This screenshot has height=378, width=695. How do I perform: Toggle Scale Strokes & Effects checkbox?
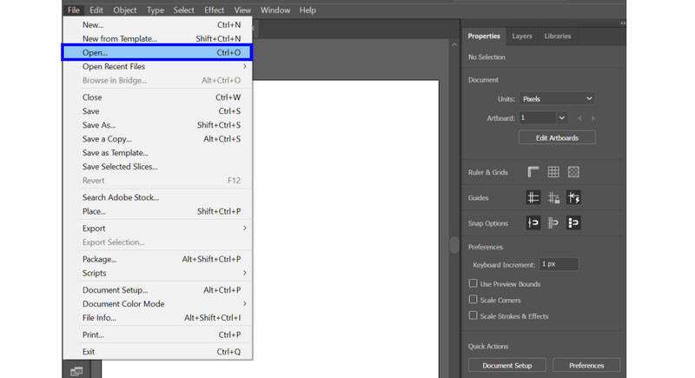point(473,315)
